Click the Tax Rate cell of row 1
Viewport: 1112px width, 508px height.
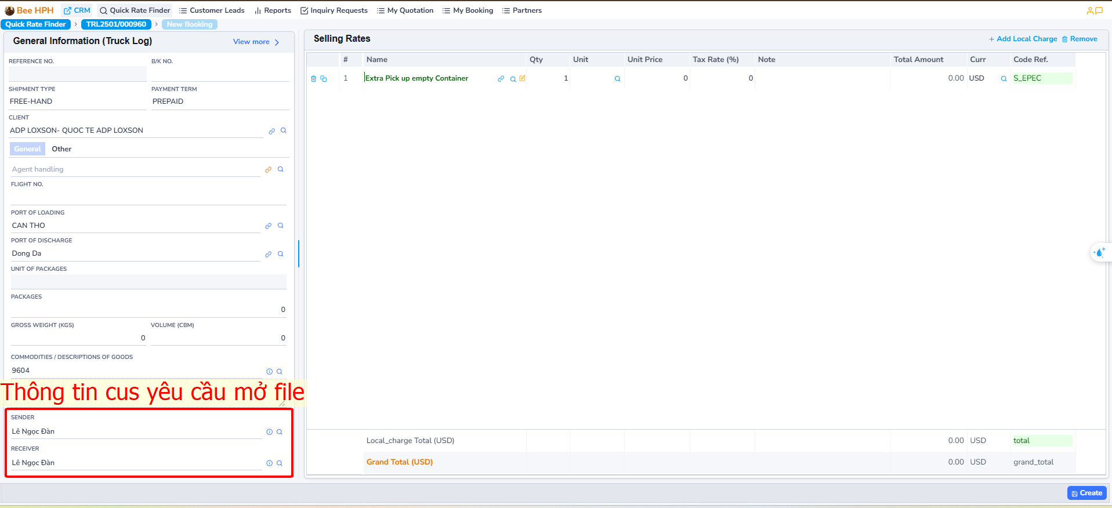(722, 78)
